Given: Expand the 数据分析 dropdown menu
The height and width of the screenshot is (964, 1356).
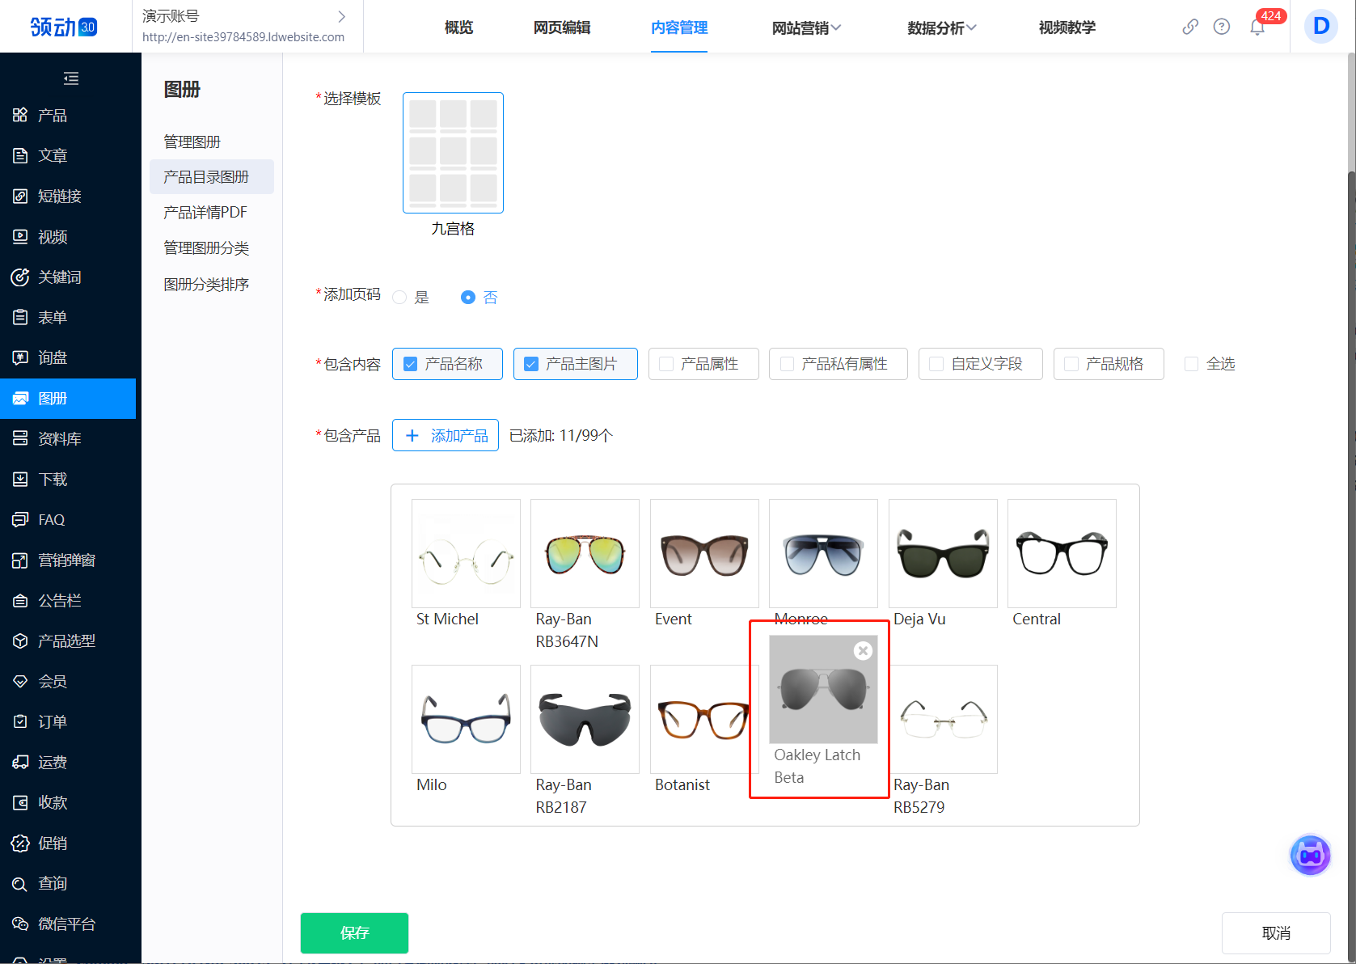Looking at the screenshot, I should point(941,28).
